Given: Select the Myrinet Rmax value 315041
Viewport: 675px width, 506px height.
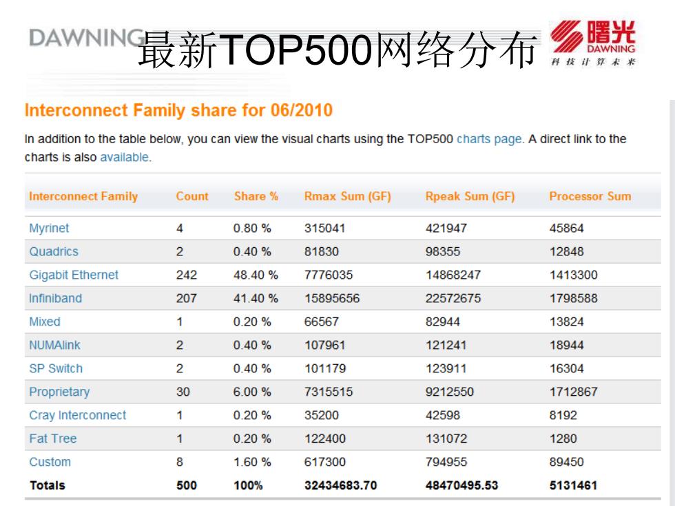Looking at the screenshot, I should (325, 228).
